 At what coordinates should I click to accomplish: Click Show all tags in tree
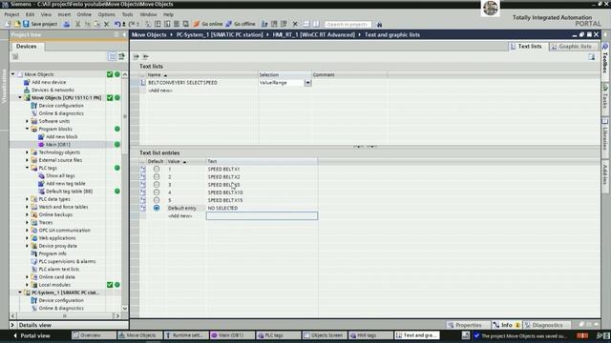click(60, 175)
